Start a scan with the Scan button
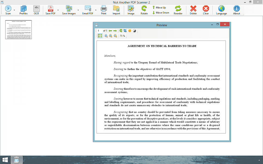The width and height of the screenshot is (263, 164). pyautogui.click(x=8, y=10)
